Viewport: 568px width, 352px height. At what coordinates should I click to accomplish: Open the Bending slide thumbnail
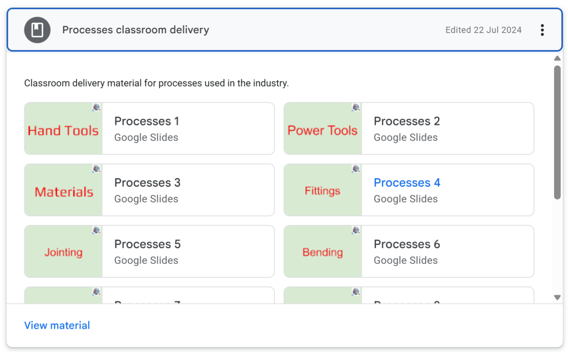pyautogui.click(x=323, y=253)
